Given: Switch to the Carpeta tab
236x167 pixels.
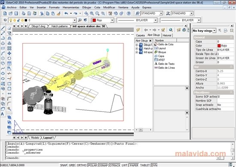Looking at the screenshot, I should [140, 35].
